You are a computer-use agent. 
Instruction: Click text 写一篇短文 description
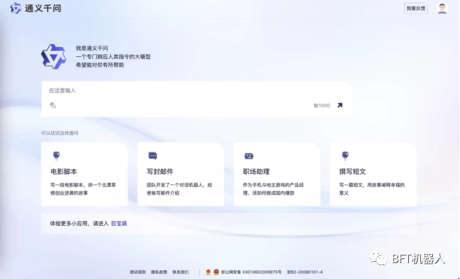pyautogui.click(x=372, y=189)
